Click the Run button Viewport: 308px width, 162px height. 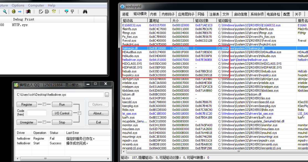point(62,104)
